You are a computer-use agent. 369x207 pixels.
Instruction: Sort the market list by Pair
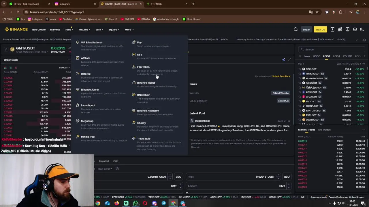click(x=301, y=64)
